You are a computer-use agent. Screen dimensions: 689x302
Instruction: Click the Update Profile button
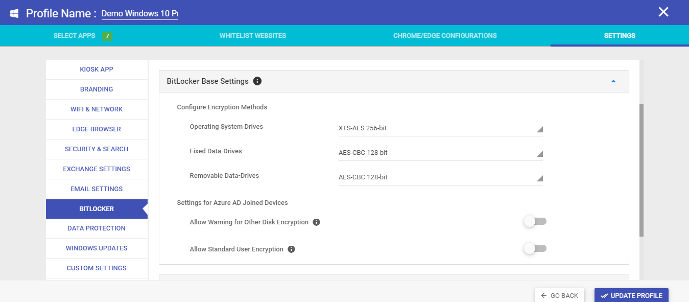631,295
